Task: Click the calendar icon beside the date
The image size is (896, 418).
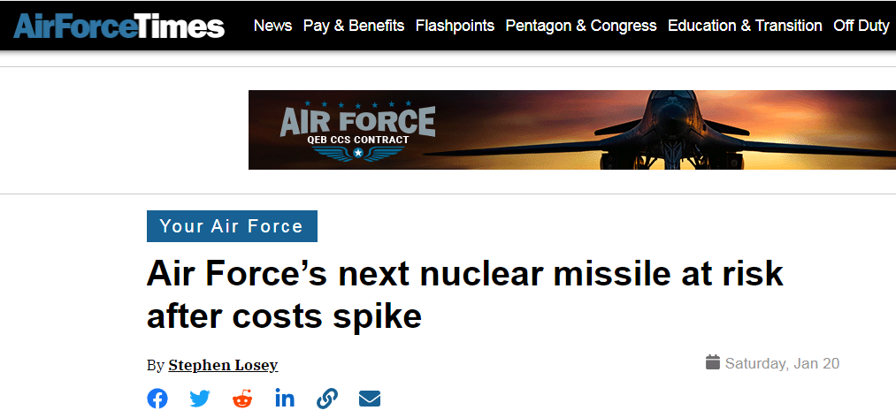Action: tap(713, 362)
